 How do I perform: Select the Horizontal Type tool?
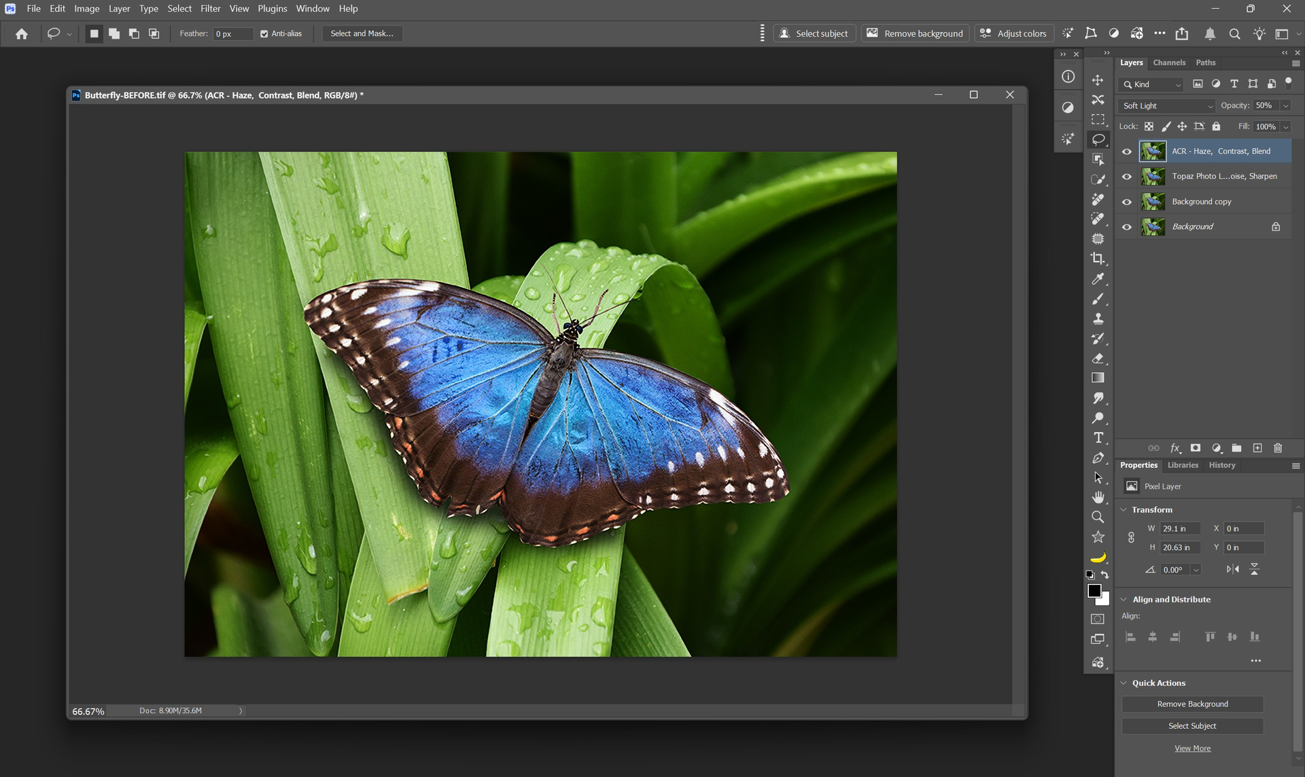1098,438
